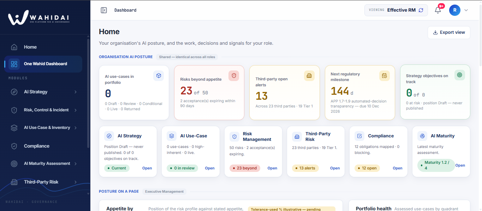Click target icon on Strategy objectives card
This screenshot has height=211, width=482.
point(460,75)
